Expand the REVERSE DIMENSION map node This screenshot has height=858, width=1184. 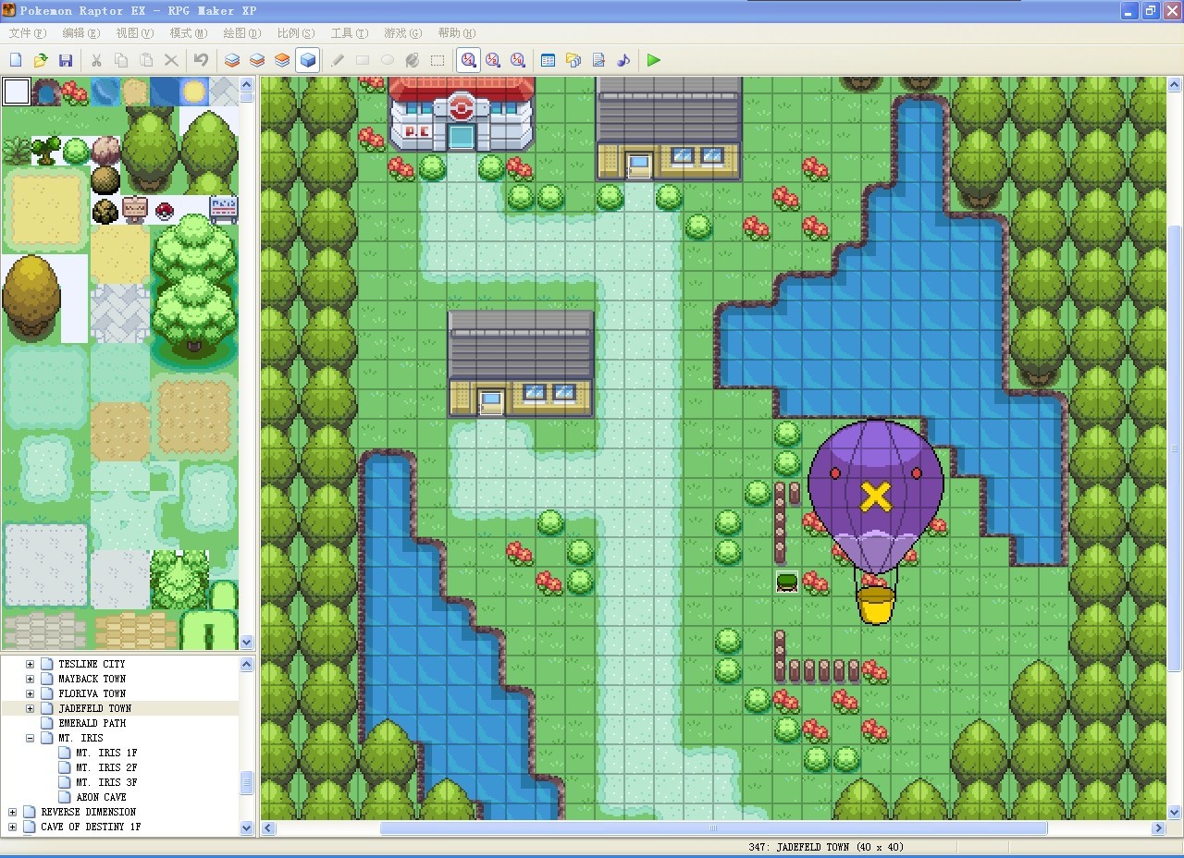[12, 812]
